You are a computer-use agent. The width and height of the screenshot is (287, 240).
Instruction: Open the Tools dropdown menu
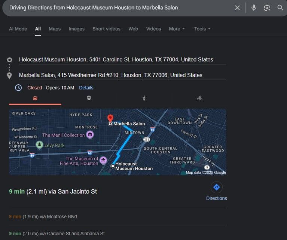[x=202, y=29]
